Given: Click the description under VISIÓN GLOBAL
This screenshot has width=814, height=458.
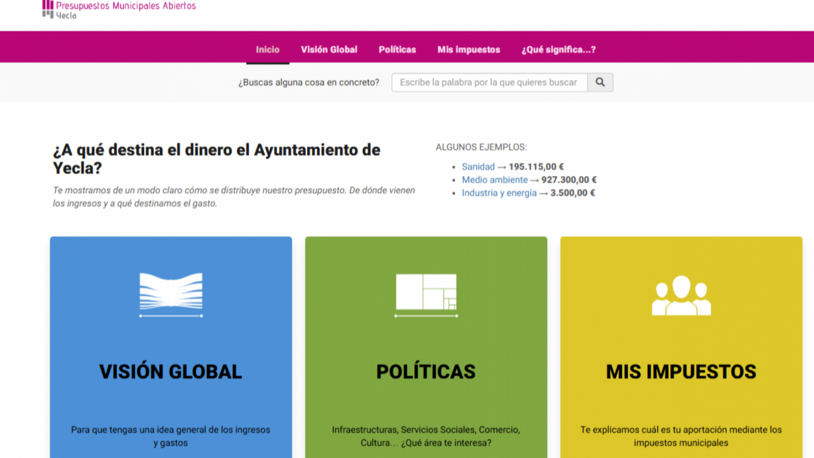Looking at the screenshot, I should click(170, 435).
